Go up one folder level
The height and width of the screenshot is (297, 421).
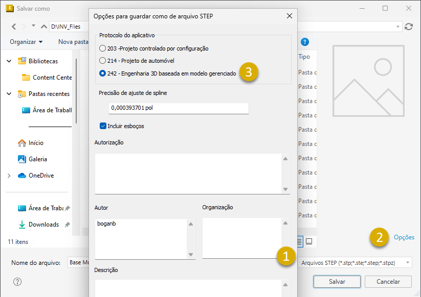44,27
